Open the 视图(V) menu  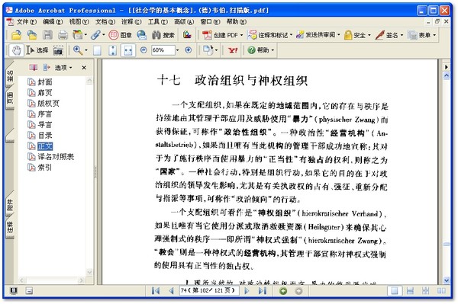coord(79,22)
